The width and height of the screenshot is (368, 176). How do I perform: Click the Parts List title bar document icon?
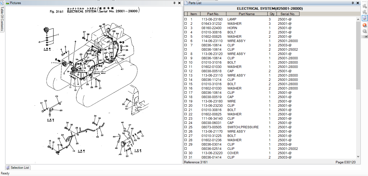click(x=186, y=3)
